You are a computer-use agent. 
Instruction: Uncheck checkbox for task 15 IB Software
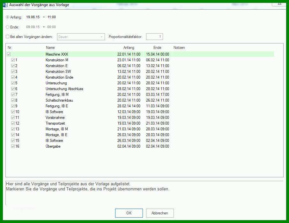[x=13, y=141]
